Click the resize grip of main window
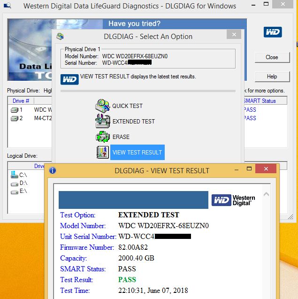The image size is (298, 299). [290, 217]
